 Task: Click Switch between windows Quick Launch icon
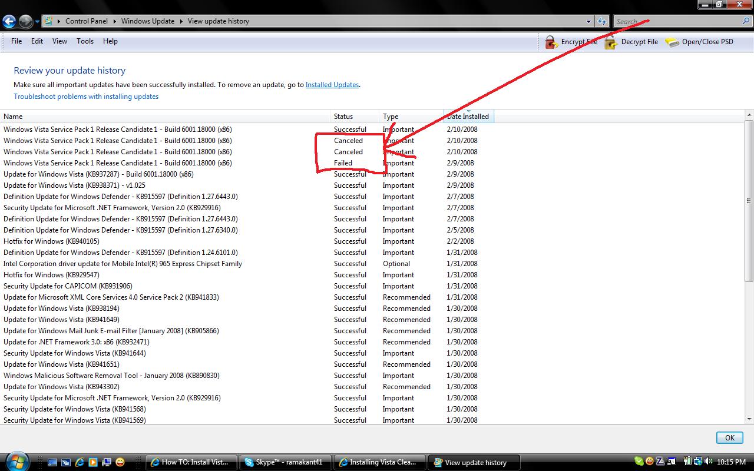click(x=65, y=462)
